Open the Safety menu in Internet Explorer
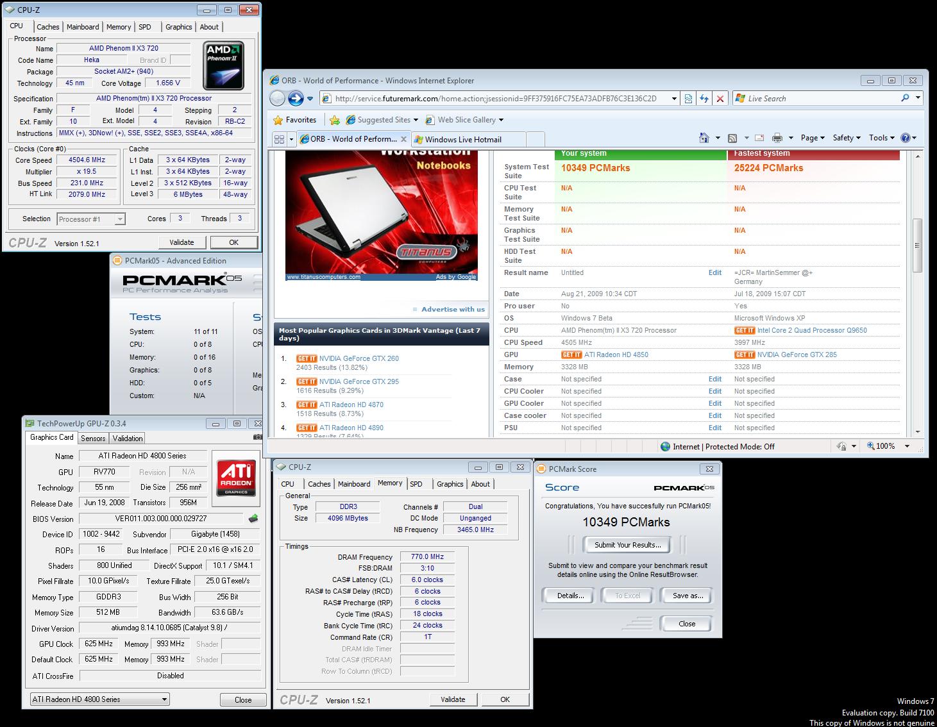Viewport: 937px width, 727px height. (847, 138)
